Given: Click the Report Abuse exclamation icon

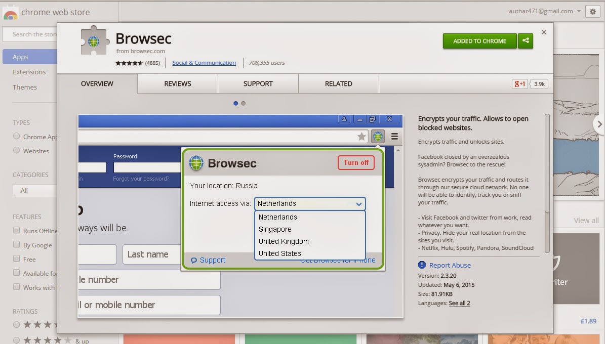Looking at the screenshot, I should (x=422, y=265).
